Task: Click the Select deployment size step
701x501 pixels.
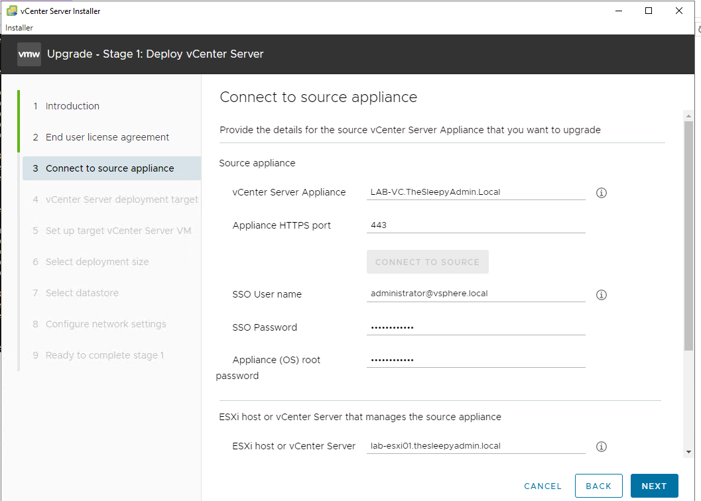Action: 97,261
